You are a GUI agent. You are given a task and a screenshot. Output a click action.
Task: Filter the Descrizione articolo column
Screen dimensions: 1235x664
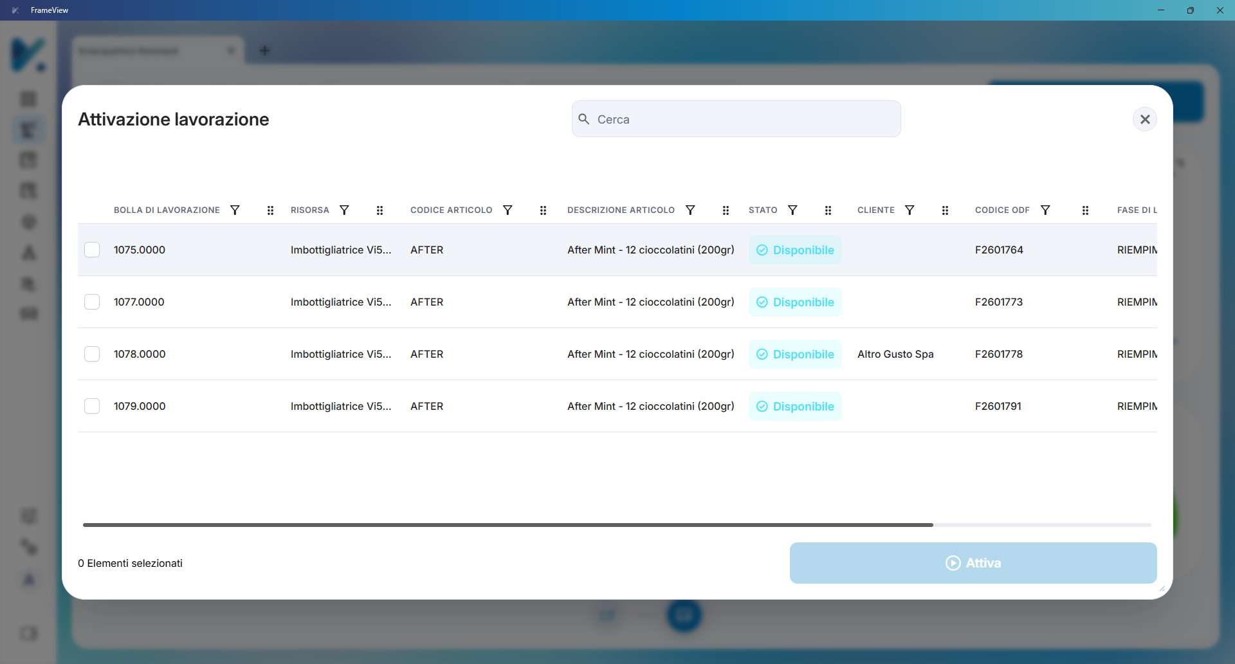point(690,210)
